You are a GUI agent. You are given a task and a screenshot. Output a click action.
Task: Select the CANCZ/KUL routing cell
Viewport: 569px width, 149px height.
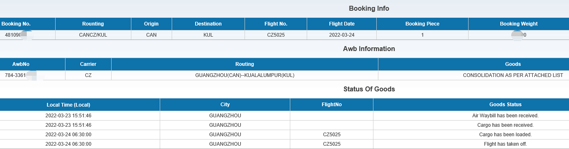(93, 35)
